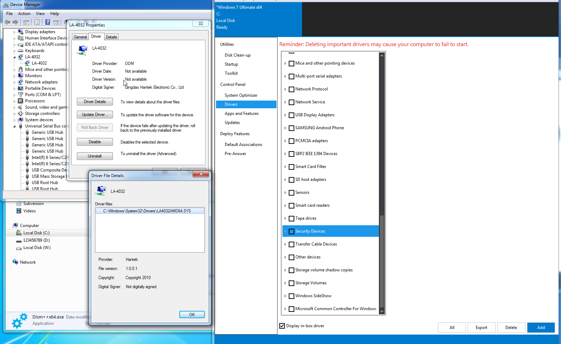Screen dimensions: 561x344
Task: Select the USB Root Hub device icon
Action: tap(27, 183)
